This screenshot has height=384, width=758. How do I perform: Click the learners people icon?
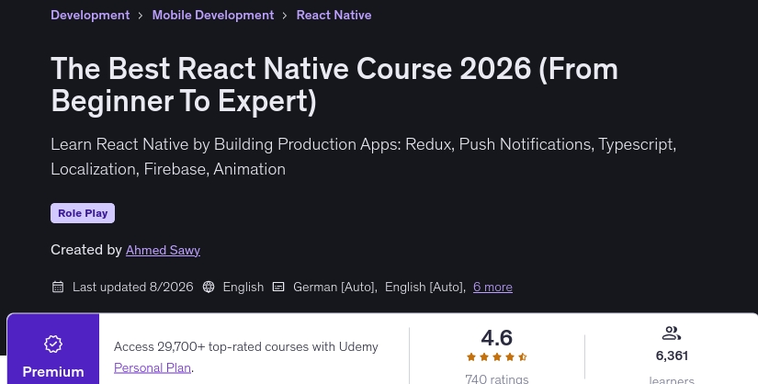tap(672, 333)
